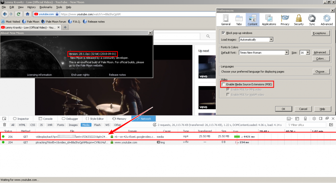The width and height of the screenshot is (336, 183).
Task: Open the Tools menu
Action: 59,7
